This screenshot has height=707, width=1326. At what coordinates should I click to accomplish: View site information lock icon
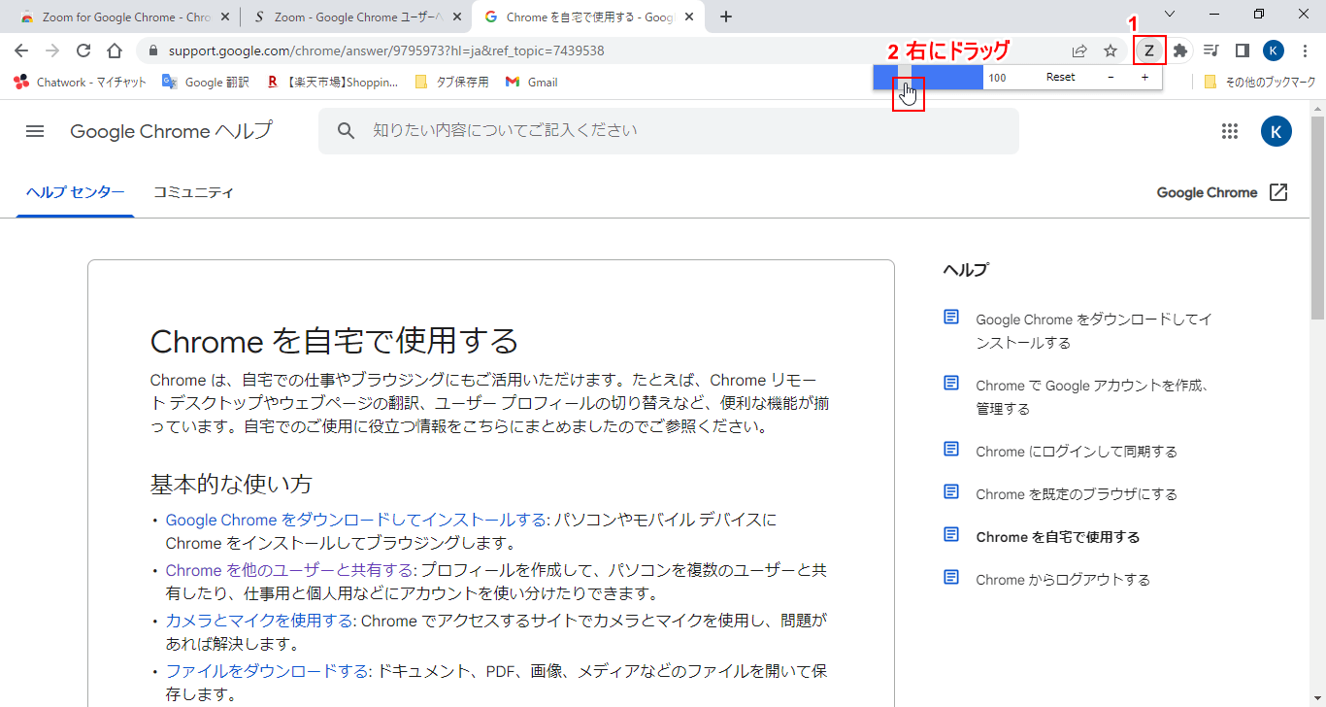[x=153, y=50]
